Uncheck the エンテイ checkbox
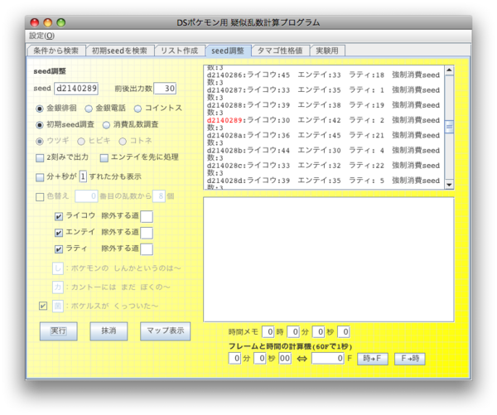 pos(59,233)
